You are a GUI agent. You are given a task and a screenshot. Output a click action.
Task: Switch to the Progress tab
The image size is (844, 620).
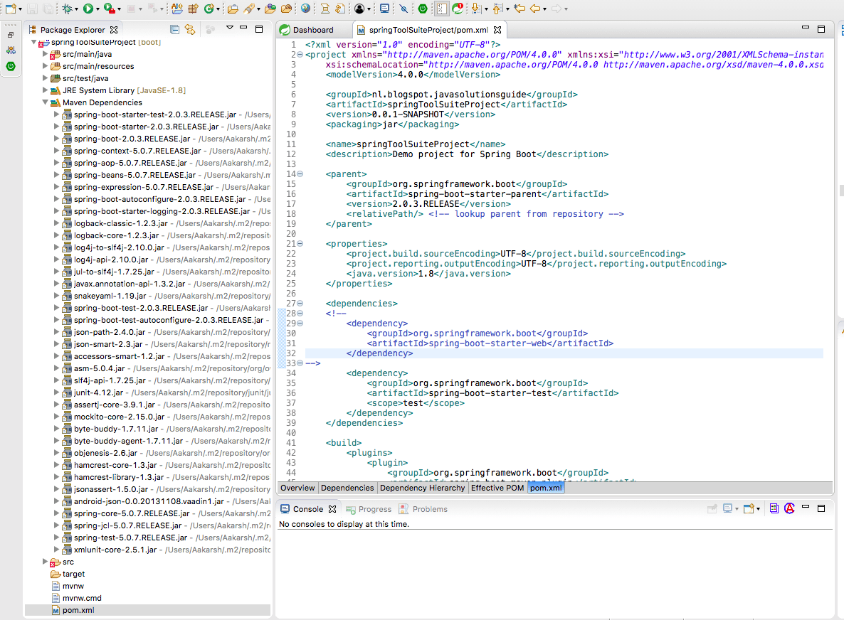point(369,509)
